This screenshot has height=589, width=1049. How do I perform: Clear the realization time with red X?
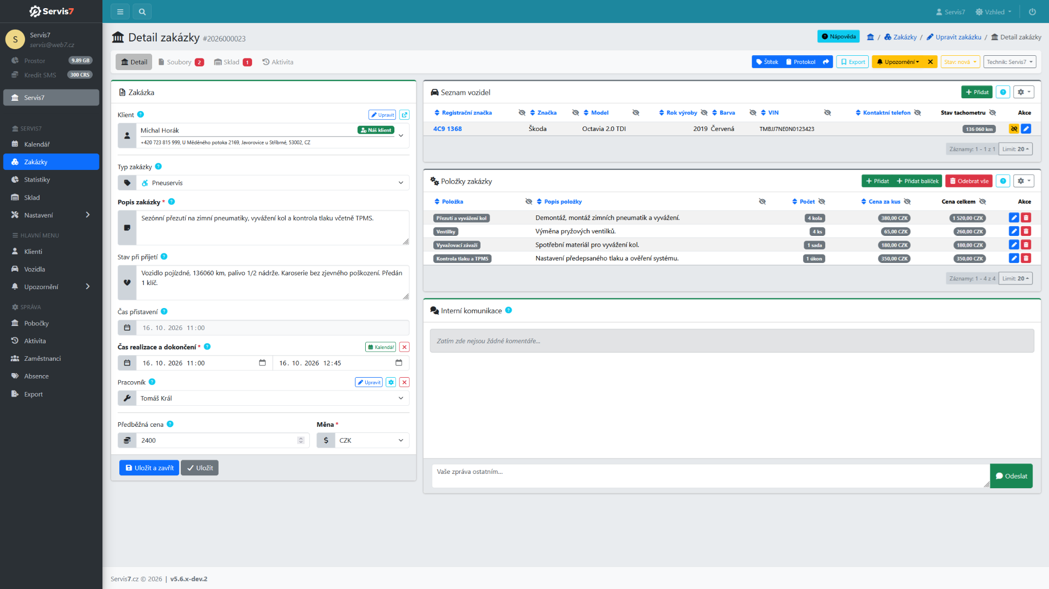pos(404,347)
